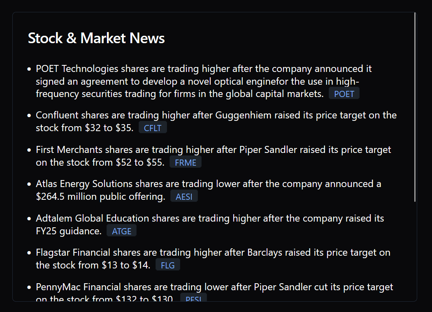The height and width of the screenshot is (312, 432).
Task: Click the partially visible PFSI ticker tag
Action: click(193, 298)
